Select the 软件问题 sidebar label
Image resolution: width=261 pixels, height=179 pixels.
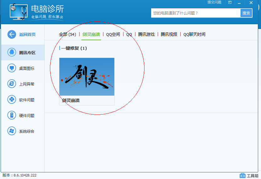27,100
